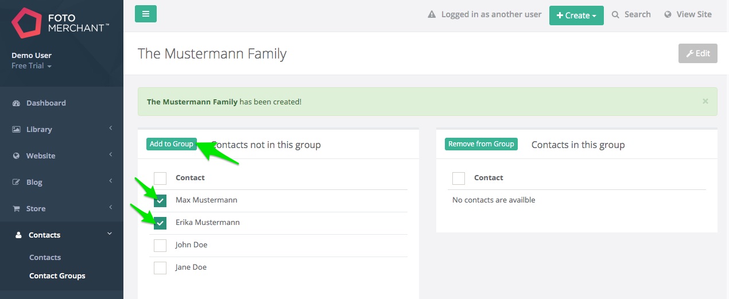Open the Free Trial dropdown

click(32, 66)
